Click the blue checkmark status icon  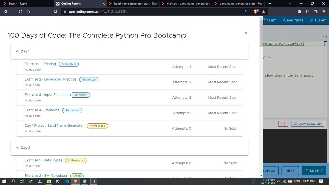pyautogui.click(x=325, y=36)
